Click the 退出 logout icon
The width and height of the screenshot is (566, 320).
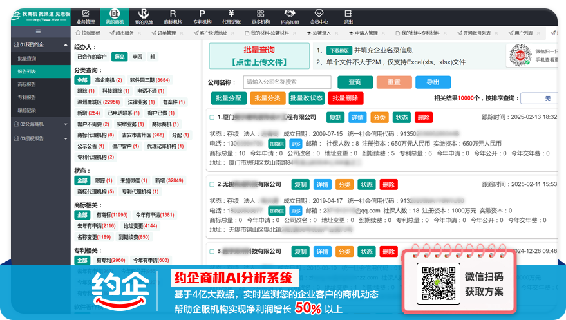click(x=348, y=14)
